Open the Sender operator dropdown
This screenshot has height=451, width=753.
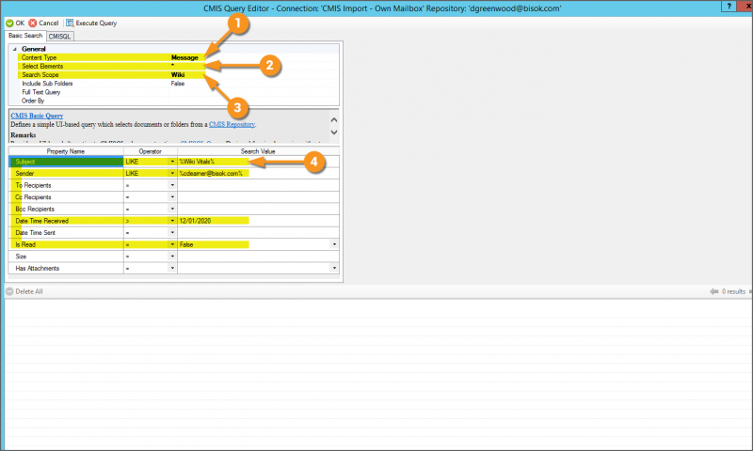pos(172,174)
